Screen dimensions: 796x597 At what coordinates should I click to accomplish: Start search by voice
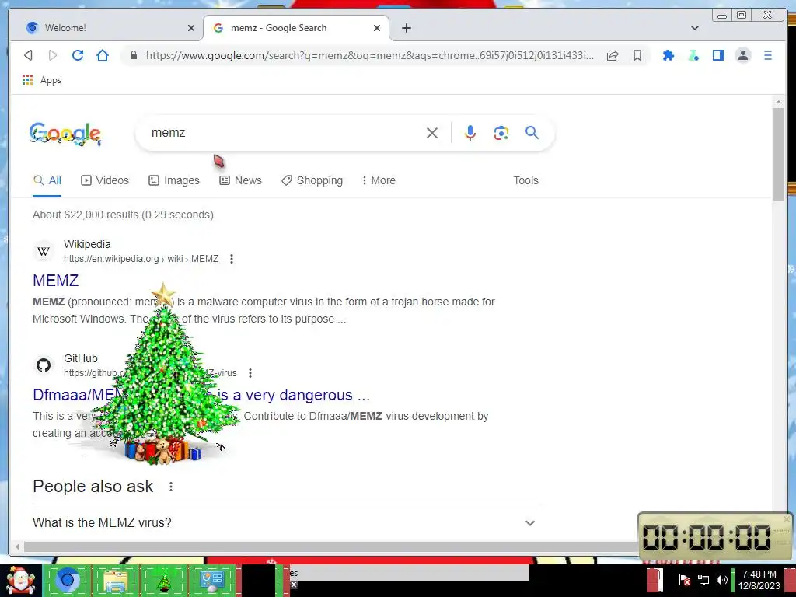click(x=470, y=133)
